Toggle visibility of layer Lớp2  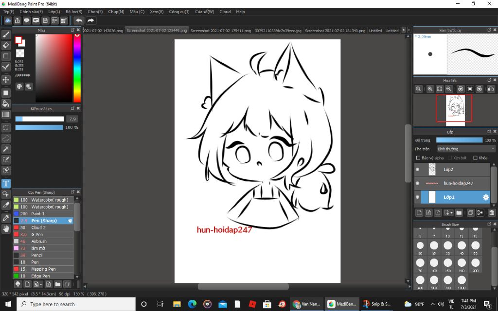pos(417,170)
